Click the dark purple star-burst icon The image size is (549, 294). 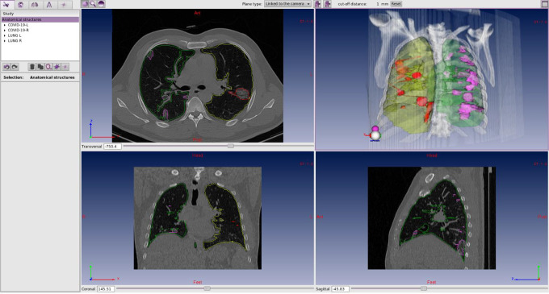pyautogui.click(x=57, y=67)
